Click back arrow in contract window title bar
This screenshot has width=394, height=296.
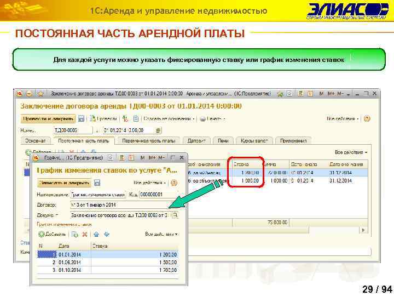pos(29,94)
